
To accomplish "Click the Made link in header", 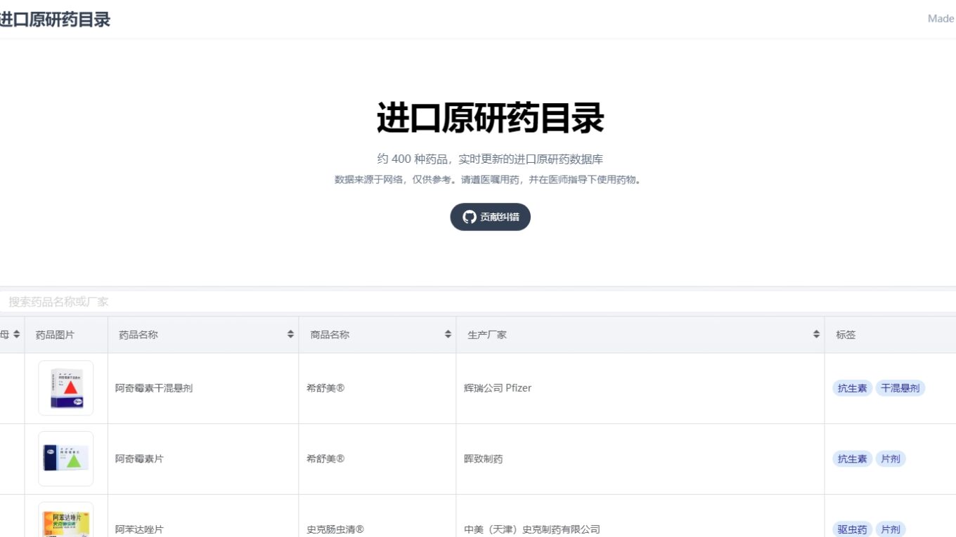I will click(941, 19).
